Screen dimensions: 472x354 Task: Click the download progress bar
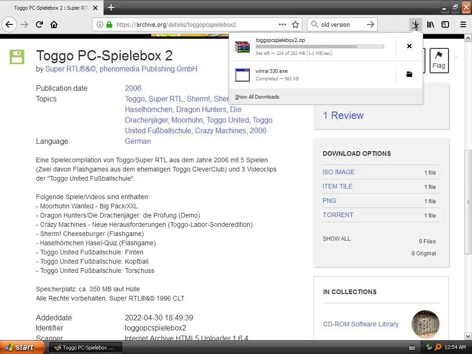click(x=320, y=47)
